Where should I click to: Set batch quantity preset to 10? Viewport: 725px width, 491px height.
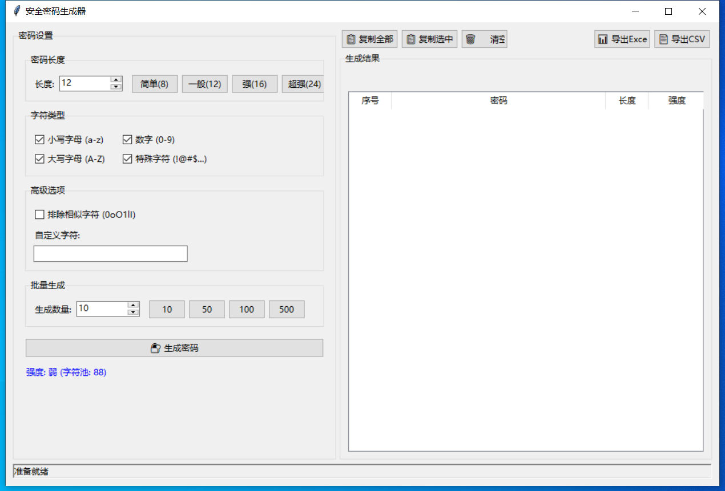click(x=167, y=309)
